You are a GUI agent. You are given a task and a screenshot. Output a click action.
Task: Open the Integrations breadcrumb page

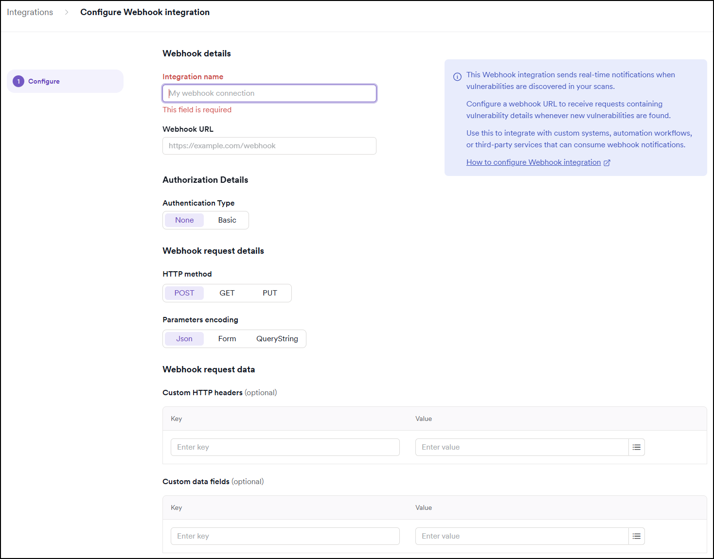click(x=30, y=12)
